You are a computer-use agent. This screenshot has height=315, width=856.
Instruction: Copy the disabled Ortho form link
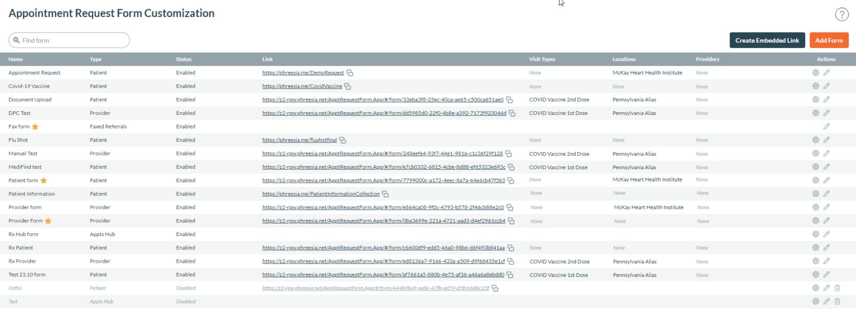[x=495, y=288]
